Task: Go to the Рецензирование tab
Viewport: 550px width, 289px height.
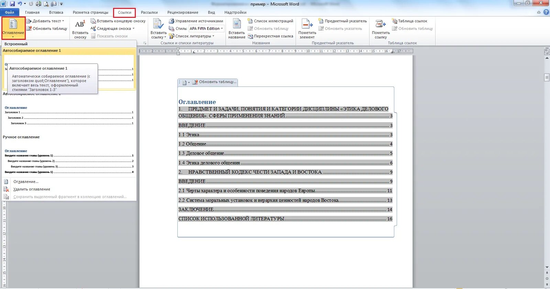Action: 183,12
